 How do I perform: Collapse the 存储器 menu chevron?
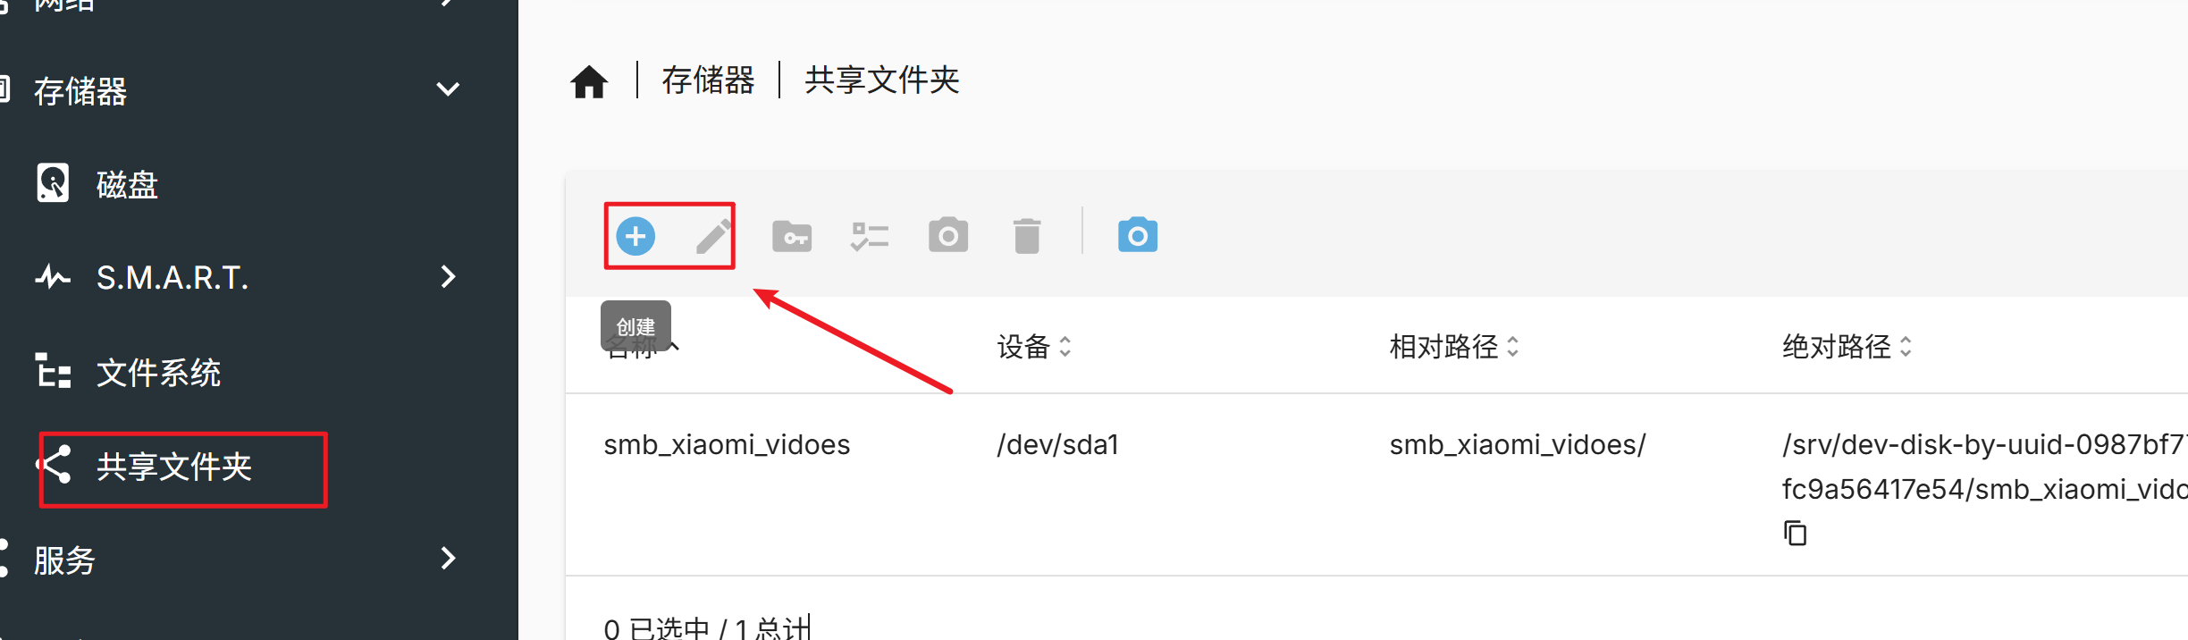tap(448, 89)
